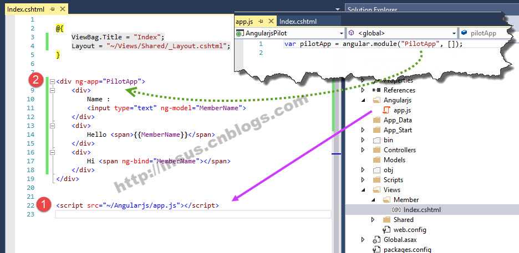Expand the bin folder
519x253 pixels.
click(x=363, y=140)
